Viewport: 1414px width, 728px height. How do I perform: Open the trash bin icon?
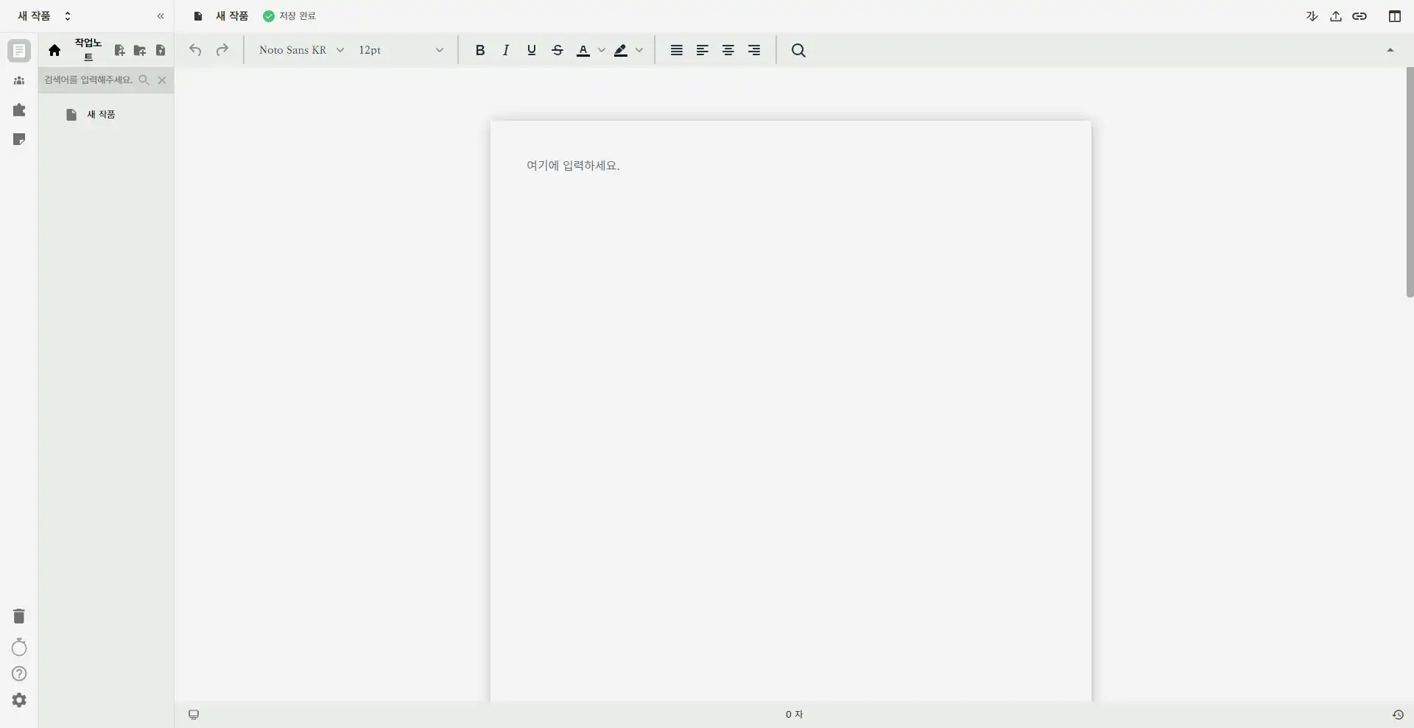coord(19,616)
